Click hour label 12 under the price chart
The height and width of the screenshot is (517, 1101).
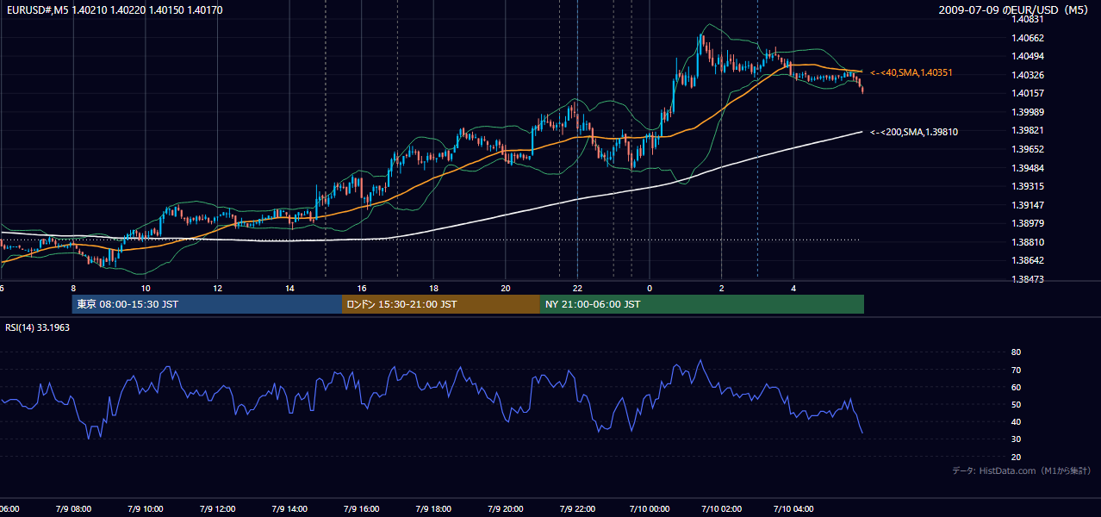218,289
